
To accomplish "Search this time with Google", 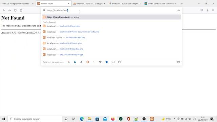I will tap(68, 62).
